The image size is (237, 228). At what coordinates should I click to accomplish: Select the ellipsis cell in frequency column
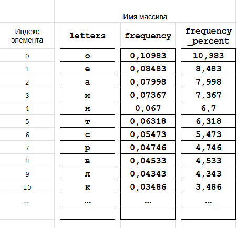[x=148, y=200]
